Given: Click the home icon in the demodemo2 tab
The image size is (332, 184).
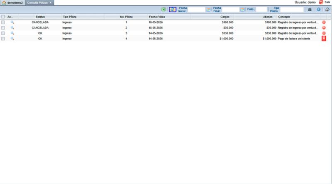Looking at the screenshot, I should click(4, 2).
